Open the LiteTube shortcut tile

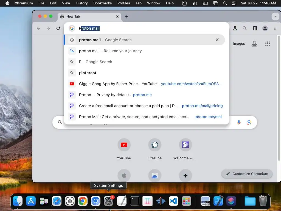click(x=155, y=149)
